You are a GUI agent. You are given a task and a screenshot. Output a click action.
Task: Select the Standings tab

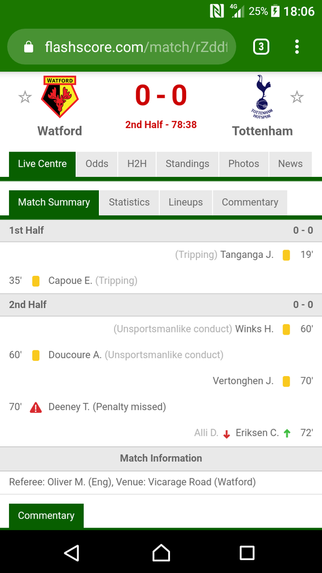pyautogui.click(x=187, y=164)
